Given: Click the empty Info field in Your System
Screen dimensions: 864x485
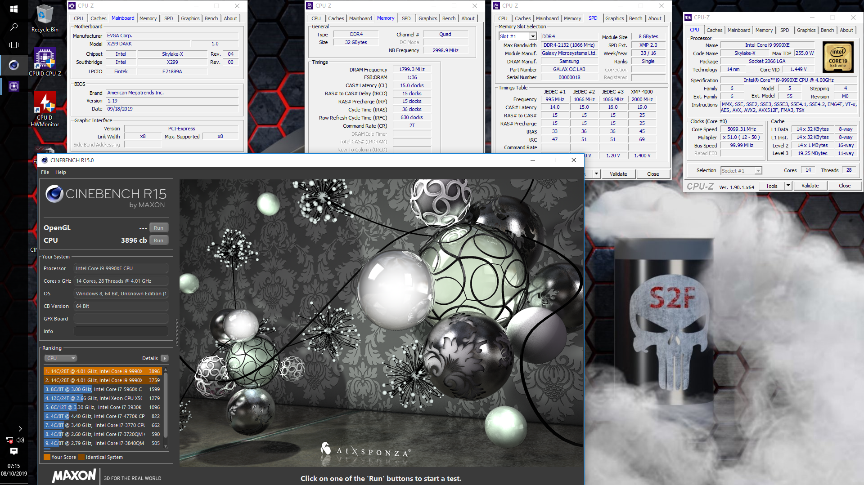Looking at the screenshot, I should point(121,331).
